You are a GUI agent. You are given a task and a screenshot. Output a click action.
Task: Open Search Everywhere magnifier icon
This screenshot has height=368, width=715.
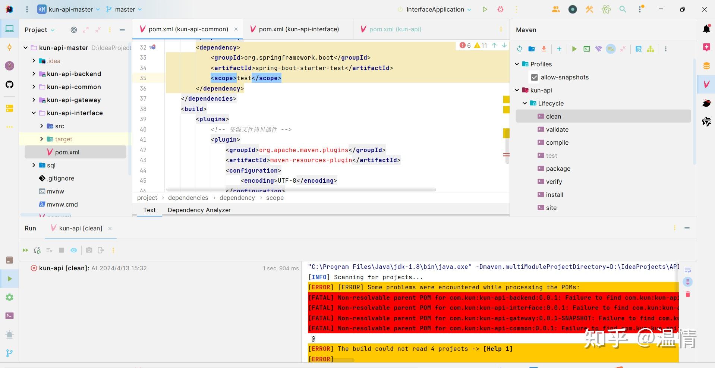pos(622,9)
